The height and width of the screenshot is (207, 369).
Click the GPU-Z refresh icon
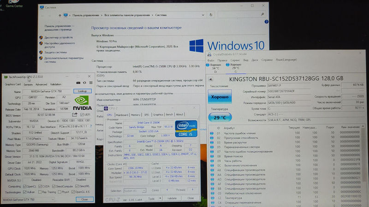[84, 83]
